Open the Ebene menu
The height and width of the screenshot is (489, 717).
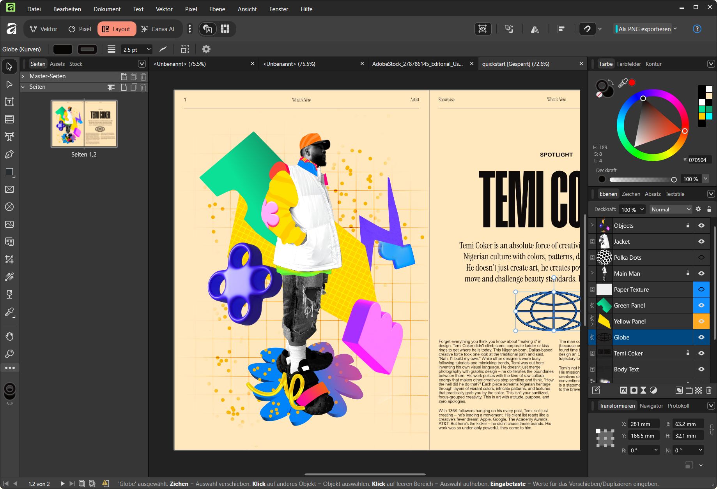217,9
